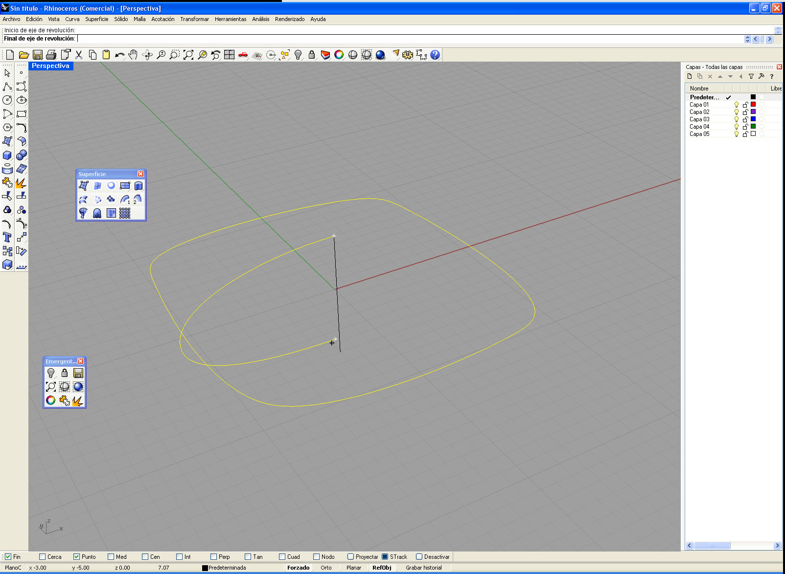Enable the Perp object snap checkbox
Image resolution: width=785 pixels, height=574 pixels.
point(213,556)
